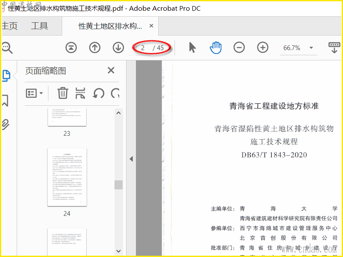Open the page thumbnails sidebar icon
Image resolution: width=343 pixels, height=257 pixels.
point(6,76)
